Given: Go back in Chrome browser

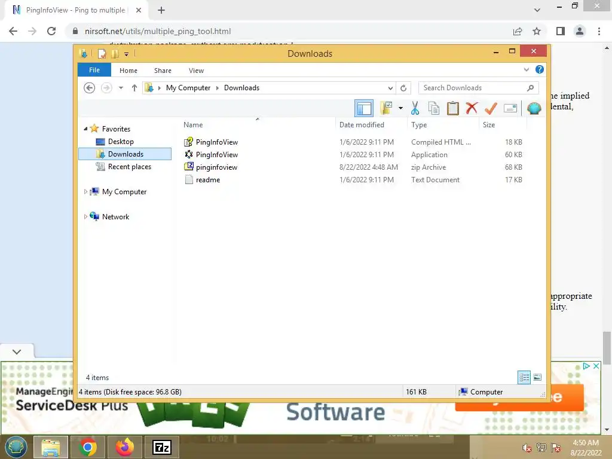Looking at the screenshot, I should click(13, 31).
